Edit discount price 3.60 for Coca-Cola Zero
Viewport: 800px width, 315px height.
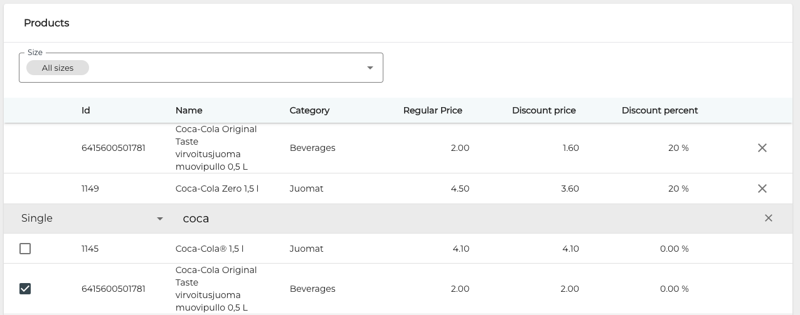click(569, 188)
